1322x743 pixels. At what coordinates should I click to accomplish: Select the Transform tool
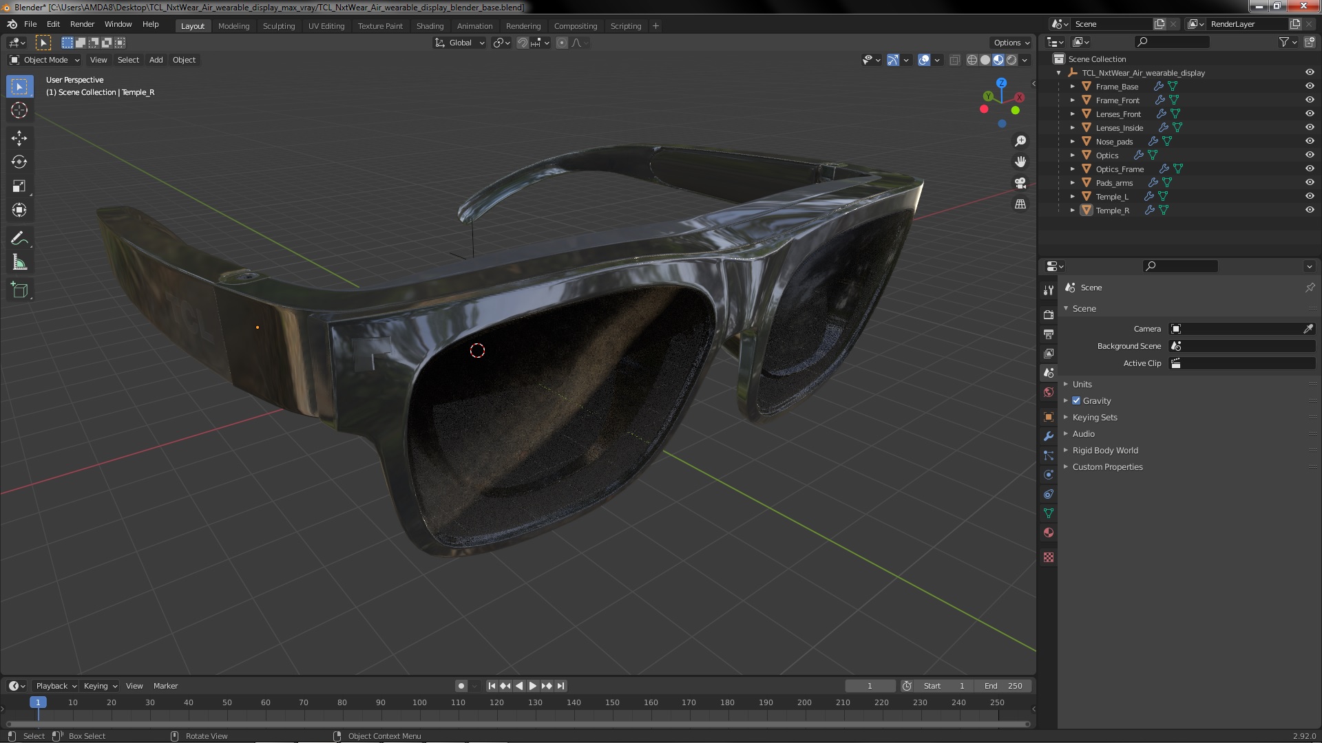[19, 211]
